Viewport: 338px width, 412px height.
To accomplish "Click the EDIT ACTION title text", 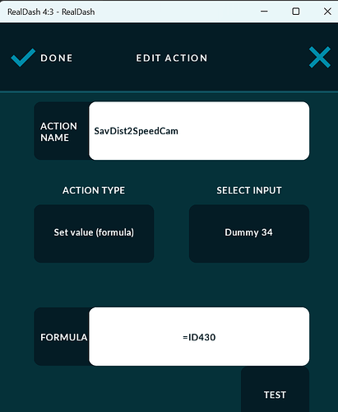I will [x=172, y=58].
